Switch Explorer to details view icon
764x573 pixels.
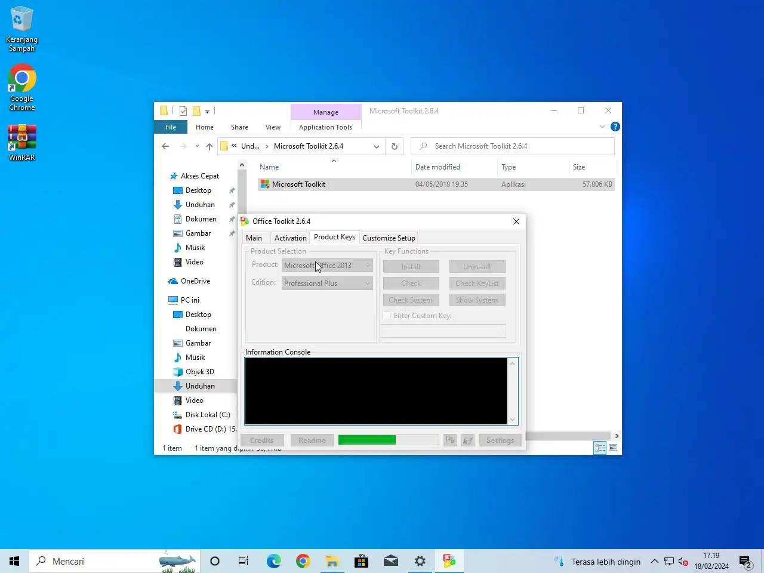click(600, 448)
